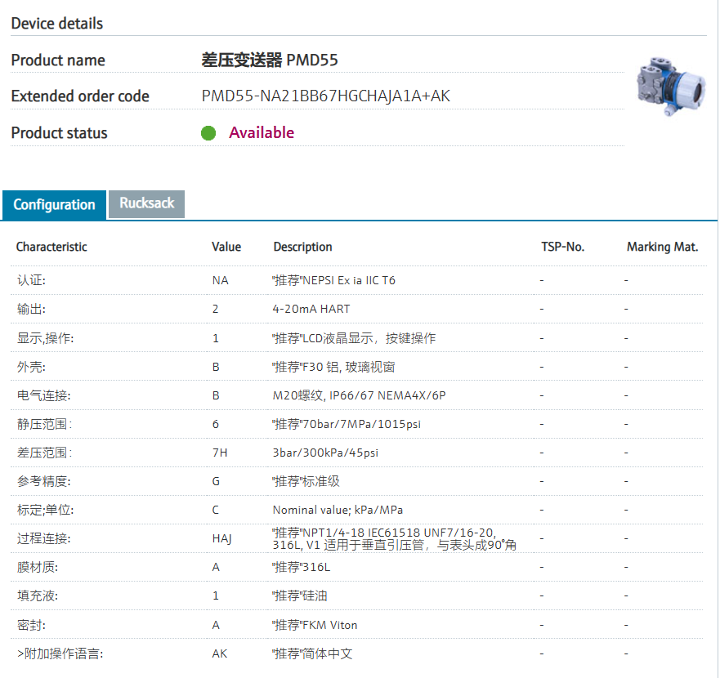Select the Configuration tab
Screen dimensions: 720x678
pyautogui.click(x=54, y=205)
